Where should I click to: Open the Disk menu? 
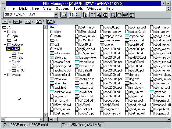pyautogui.click(x=23, y=8)
